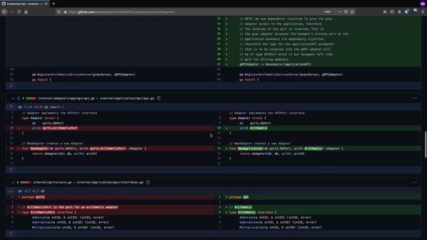Open the blue extension icon with badge
Image resolution: width=427 pixels, height=240 pixels.
pos(406,12)
